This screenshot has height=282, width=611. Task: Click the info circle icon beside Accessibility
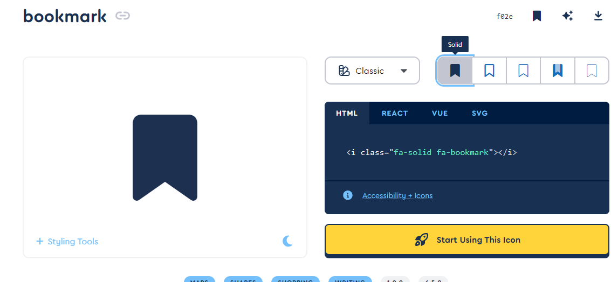(348, 195)
